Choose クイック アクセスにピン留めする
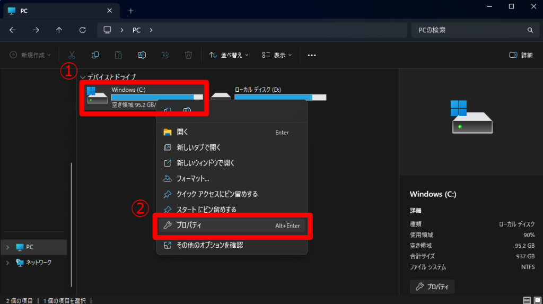 coord(232,194)
